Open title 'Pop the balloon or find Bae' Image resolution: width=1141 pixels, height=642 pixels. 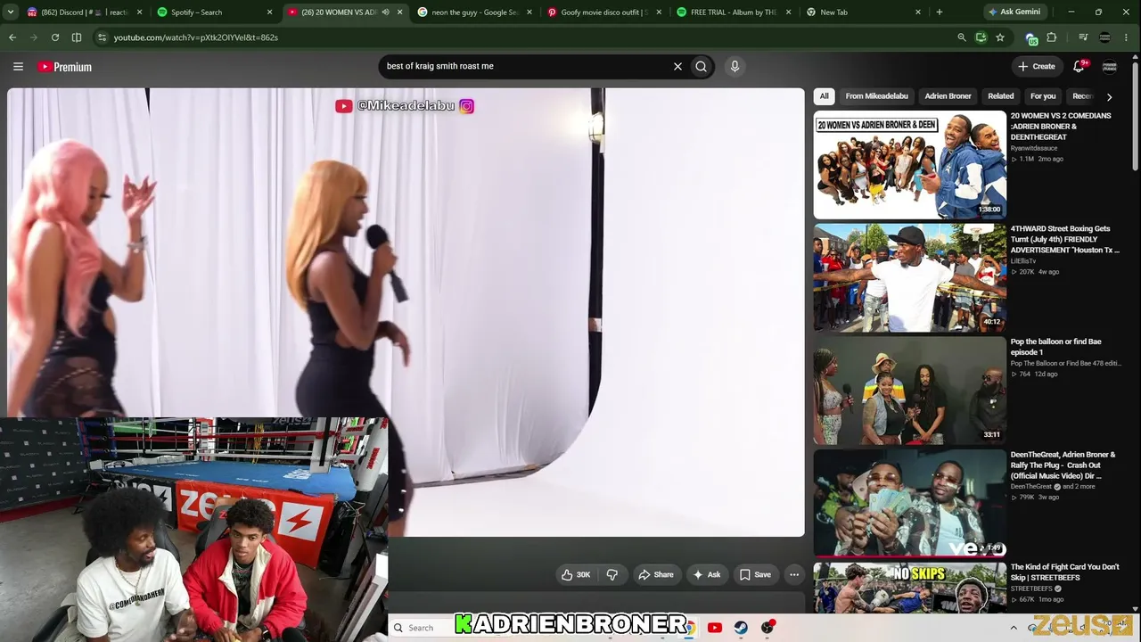pos(1055,347)
